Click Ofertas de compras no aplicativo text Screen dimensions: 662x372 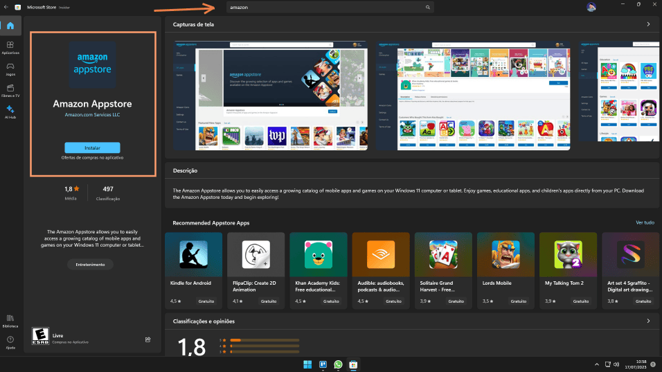[93, 157]
